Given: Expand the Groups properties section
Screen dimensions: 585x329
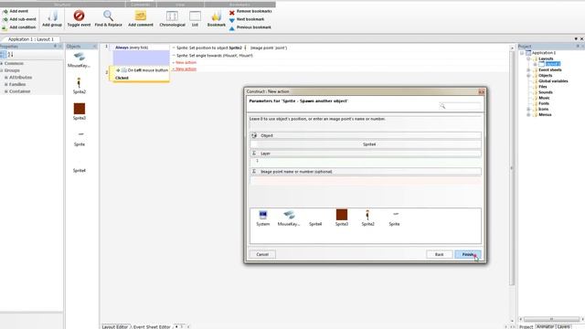Looking at the screenshot, I should (x=2, y=70).
